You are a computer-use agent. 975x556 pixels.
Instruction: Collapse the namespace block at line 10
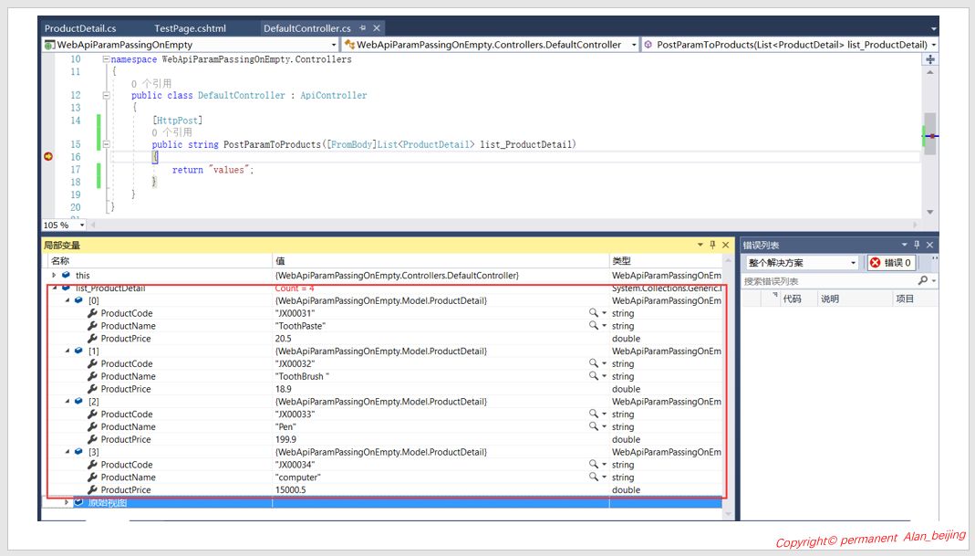coord(106,59)
